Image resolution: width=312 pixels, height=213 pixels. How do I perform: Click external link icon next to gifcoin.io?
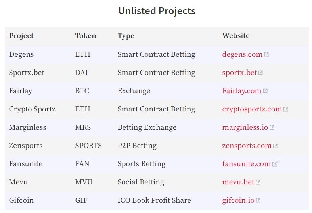pos(258,200)
